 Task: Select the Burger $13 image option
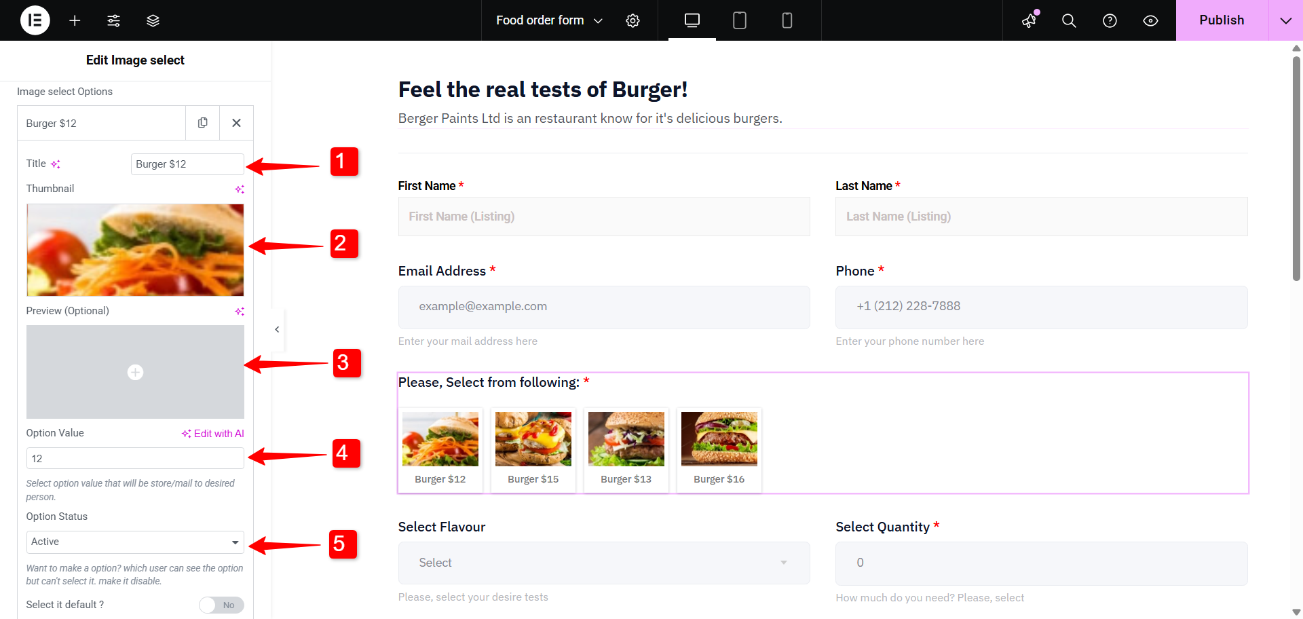click(x=626, y=449)
